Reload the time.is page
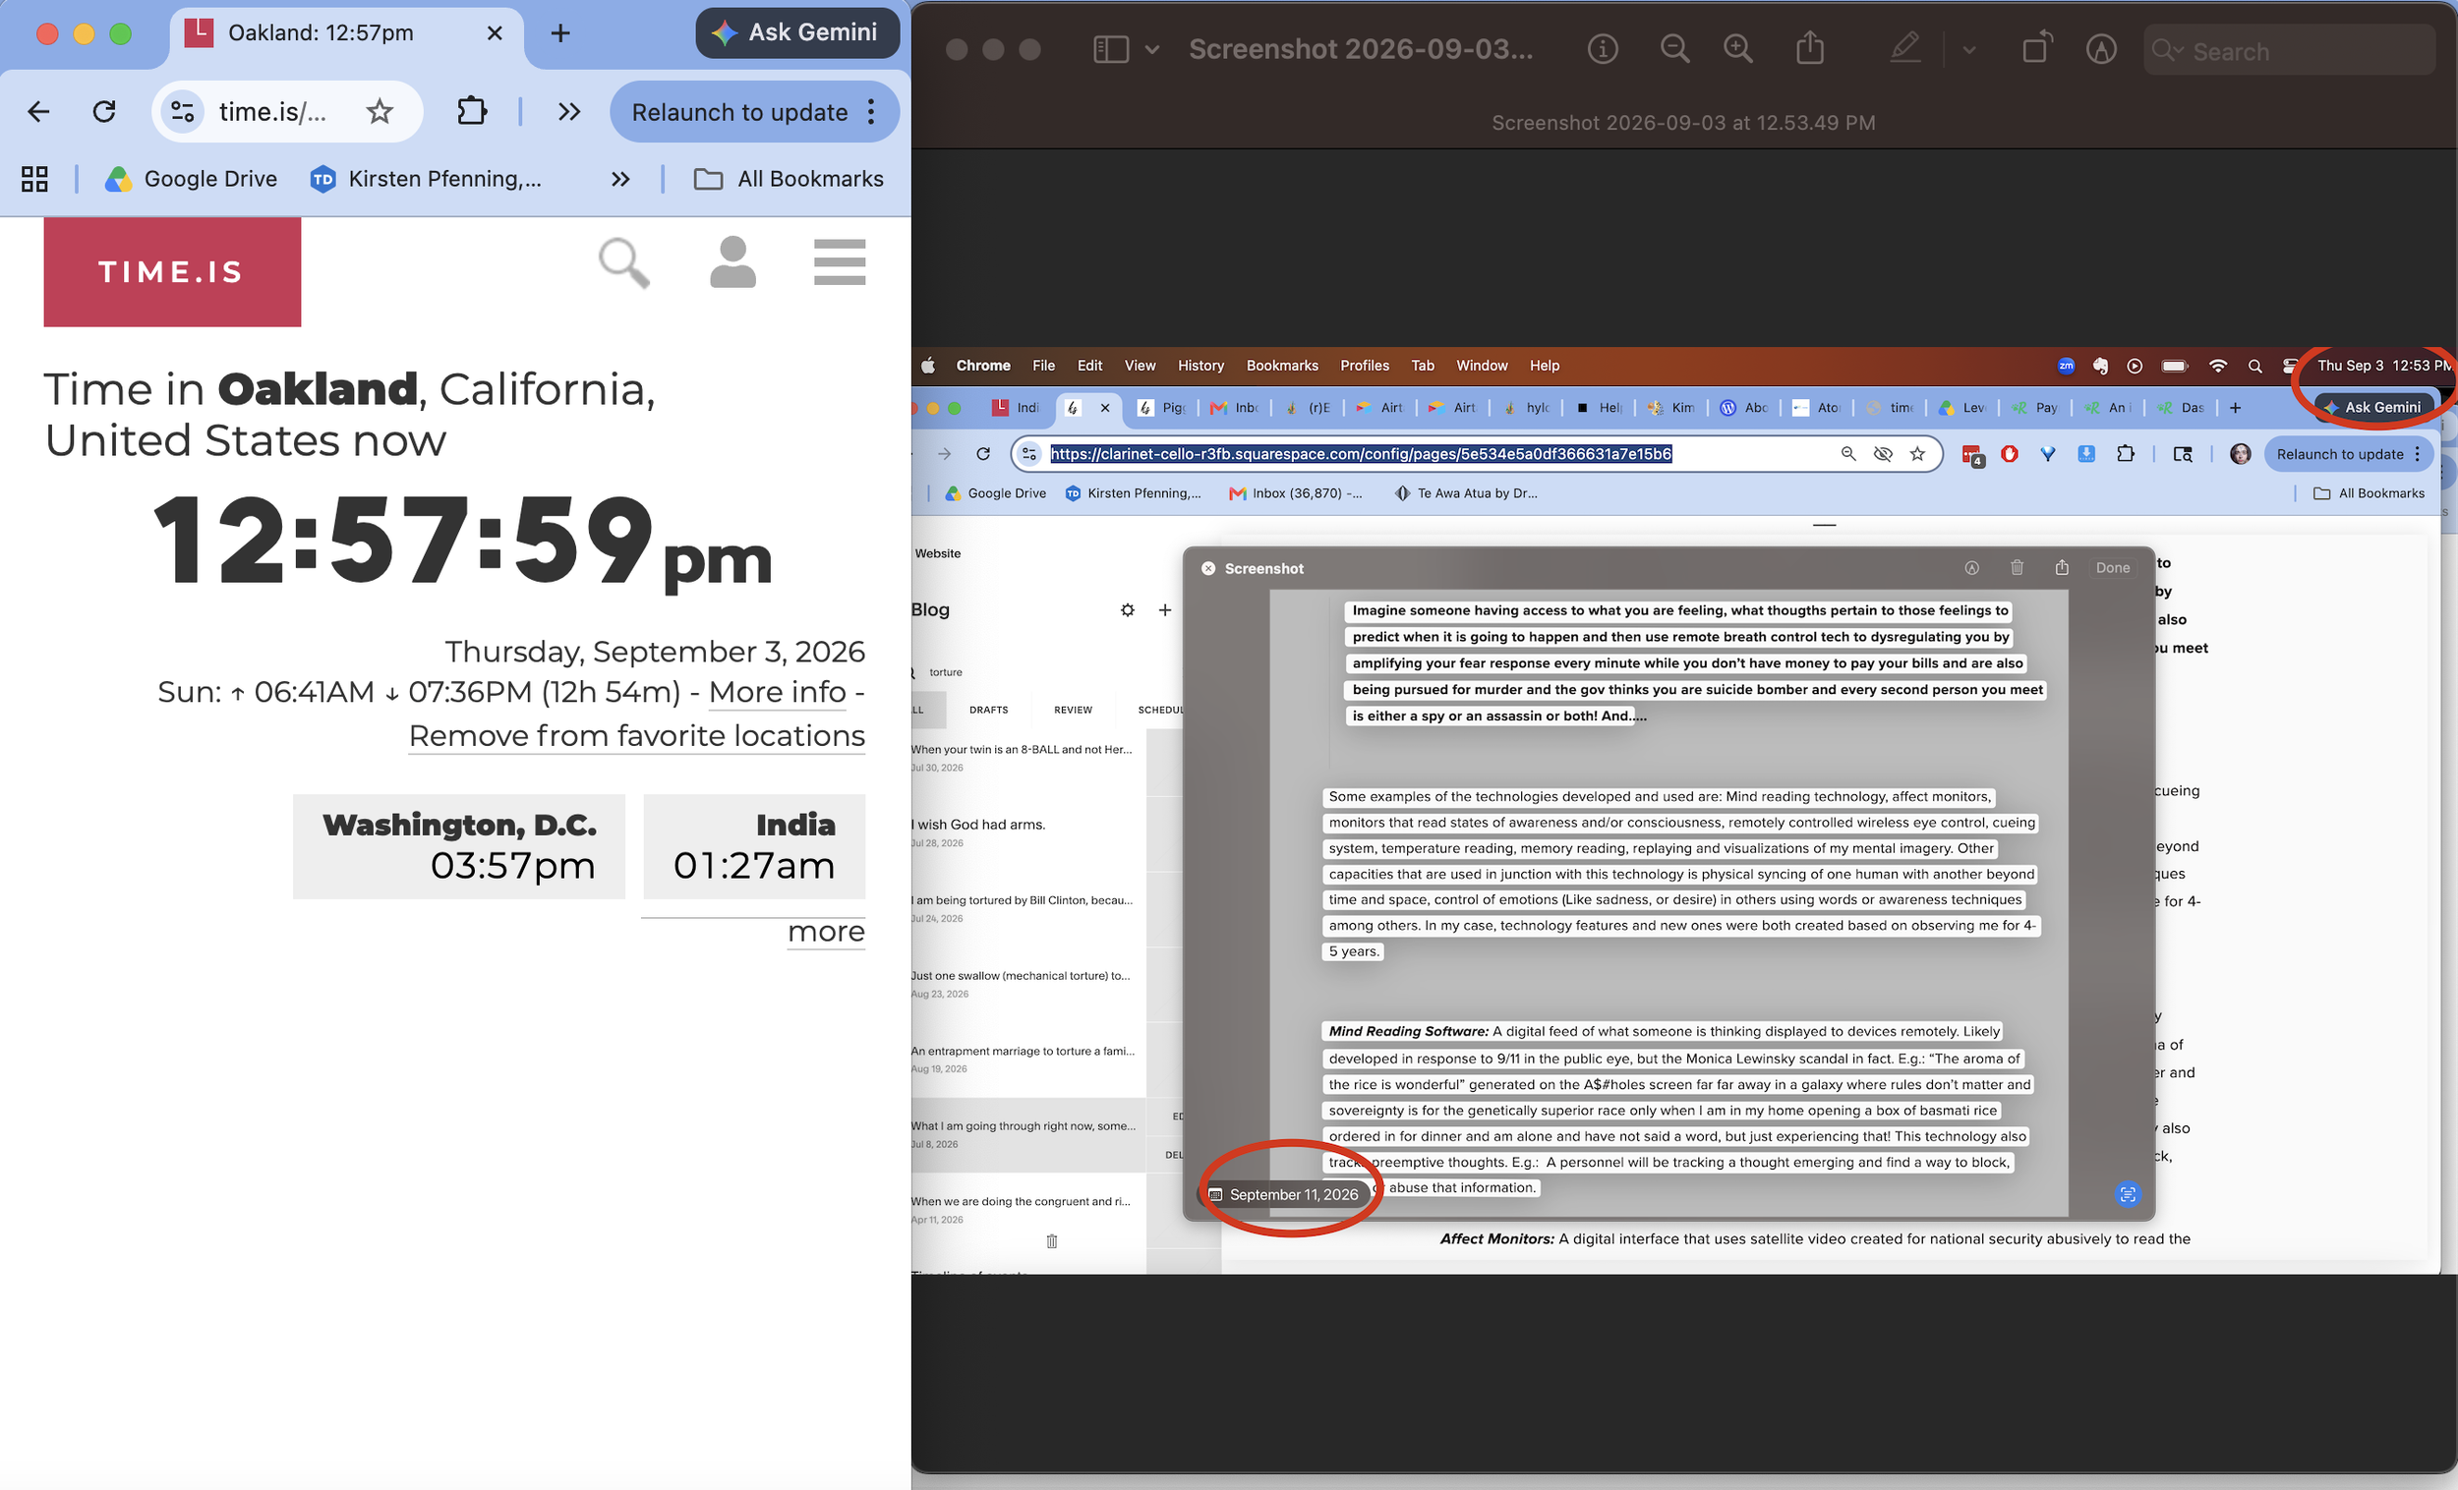The image size is (2458, 1490). click(104, 112)
